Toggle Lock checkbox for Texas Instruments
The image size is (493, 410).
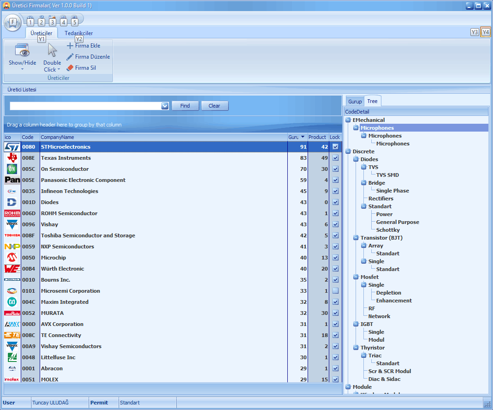[x=335, y=158]
